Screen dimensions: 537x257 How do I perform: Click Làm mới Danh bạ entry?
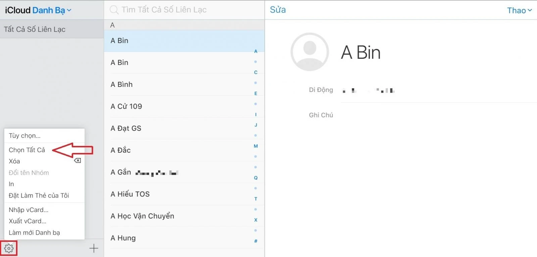click(34, 233)
